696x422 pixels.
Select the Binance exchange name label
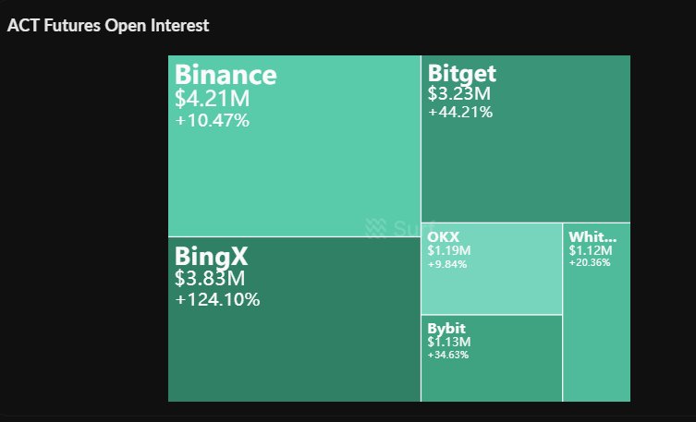[x=226, y=75]
